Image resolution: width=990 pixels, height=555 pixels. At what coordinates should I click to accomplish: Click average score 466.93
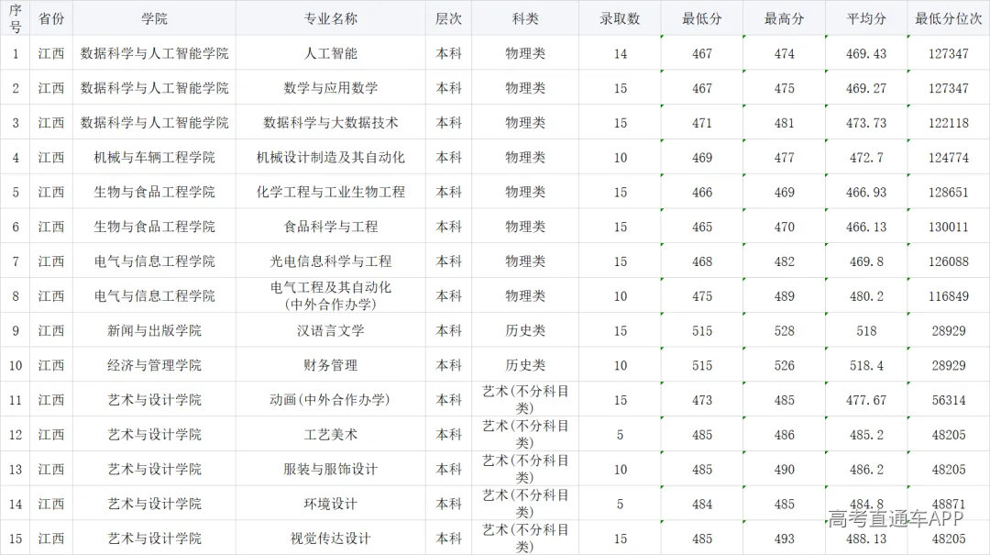[866, 192]
